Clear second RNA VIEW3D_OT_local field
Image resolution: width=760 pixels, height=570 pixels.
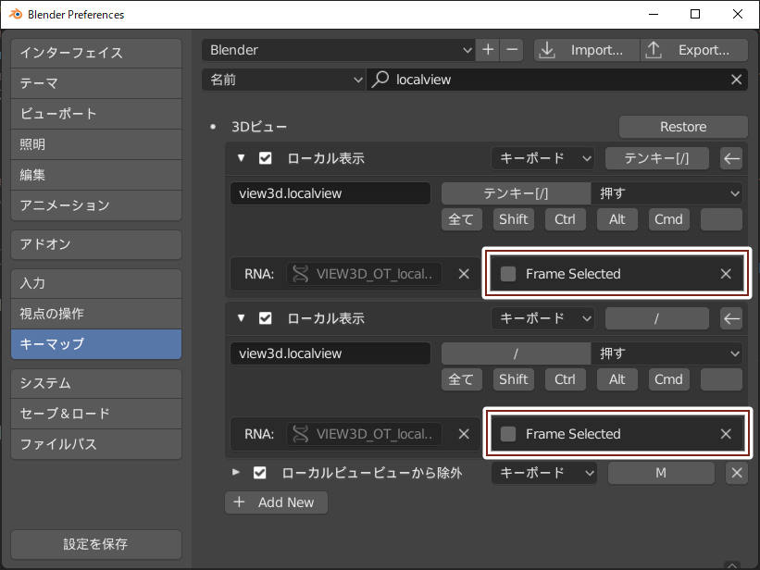464,434
